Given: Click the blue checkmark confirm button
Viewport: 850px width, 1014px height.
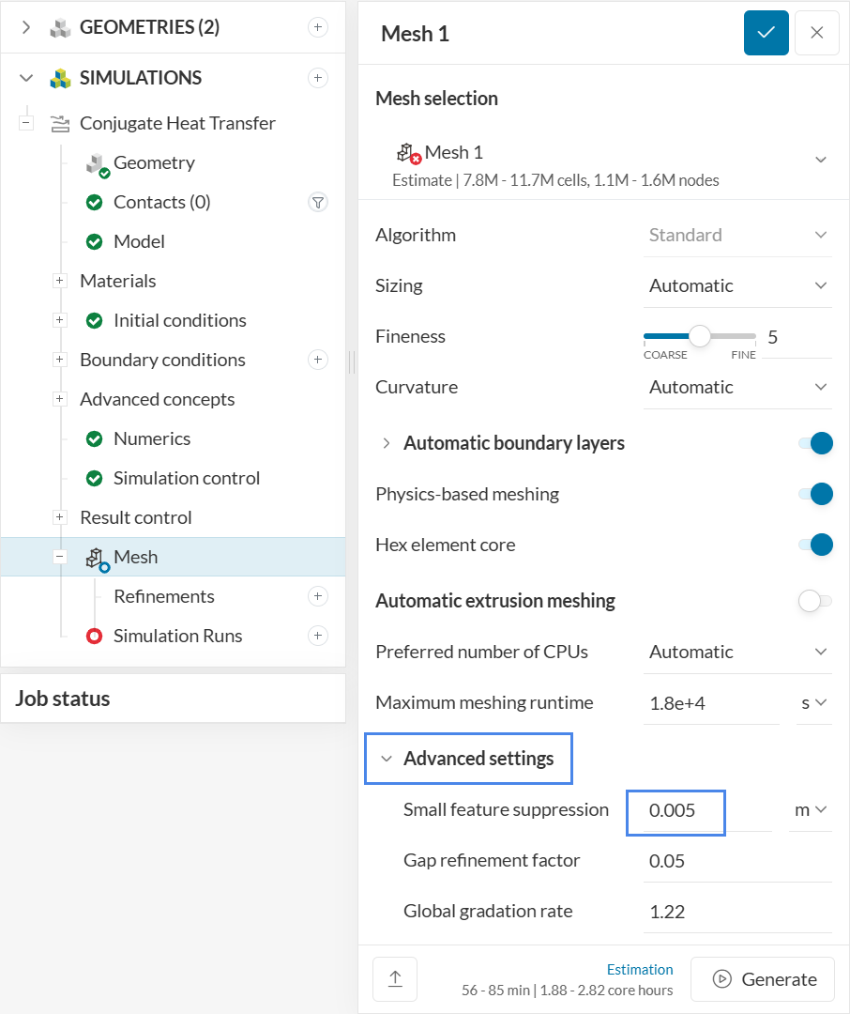Looking at the screenshot, I should pos(766,33).
